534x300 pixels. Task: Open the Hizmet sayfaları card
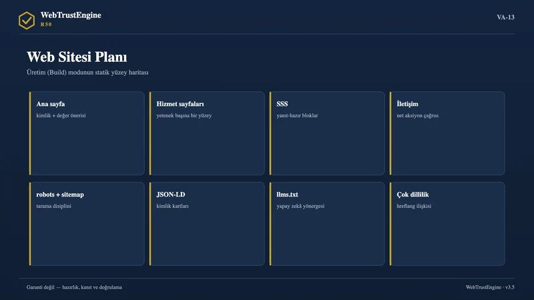point(207,133)
